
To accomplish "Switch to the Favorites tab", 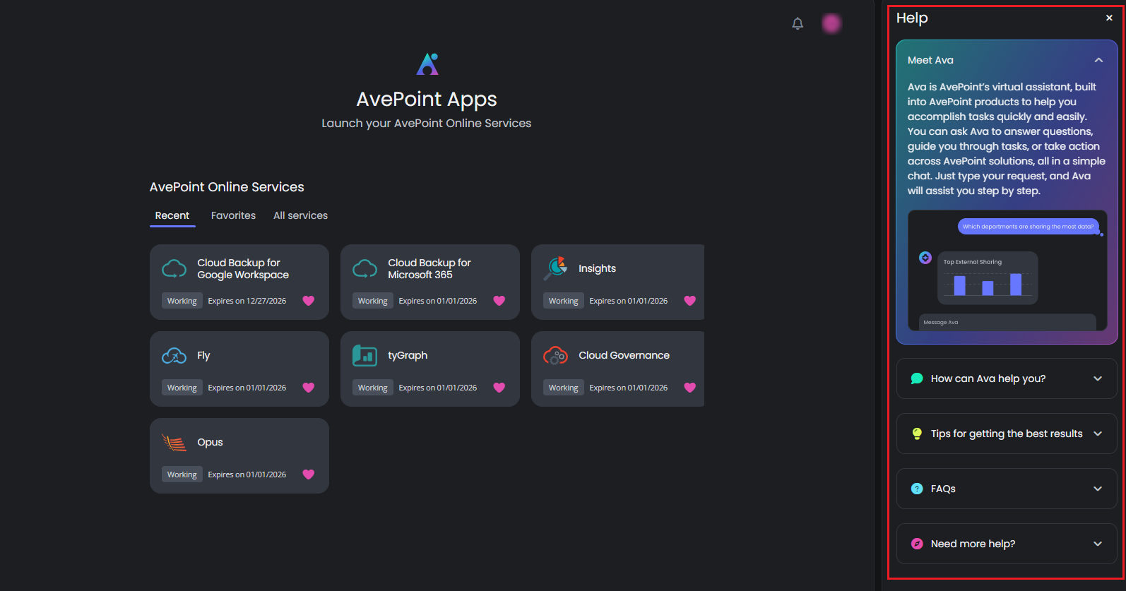I will click(233, 216).
